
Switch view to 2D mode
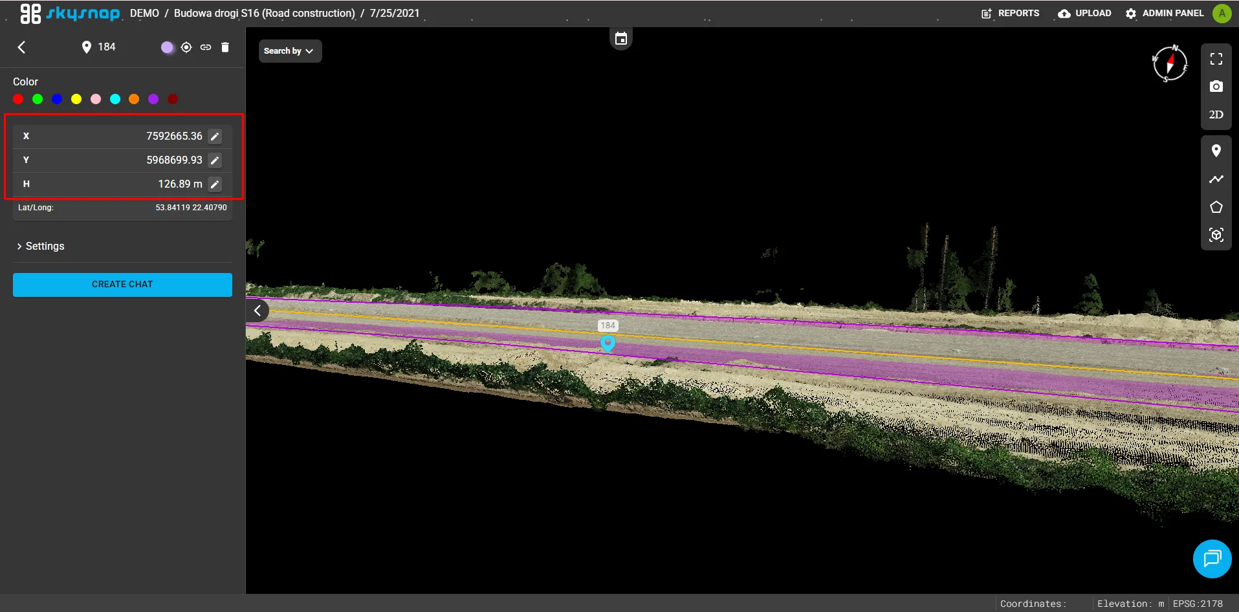pos(1216,115)
